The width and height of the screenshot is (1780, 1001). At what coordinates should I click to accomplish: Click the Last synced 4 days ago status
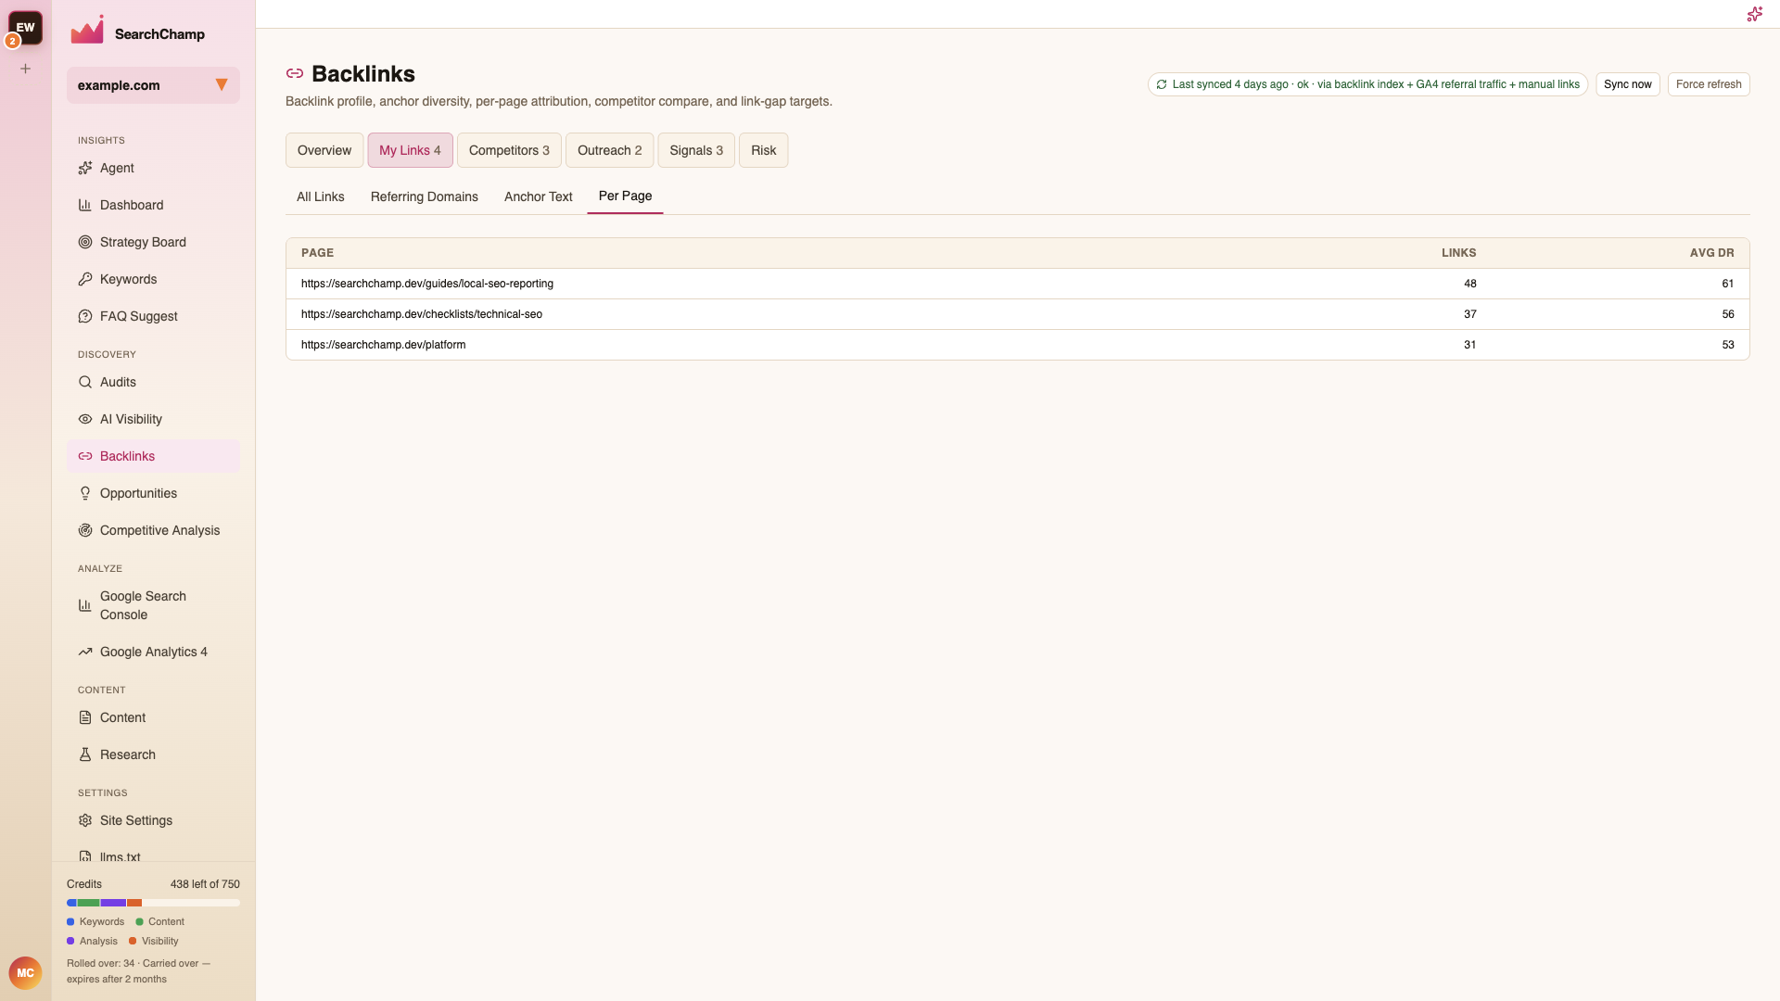1368,84
